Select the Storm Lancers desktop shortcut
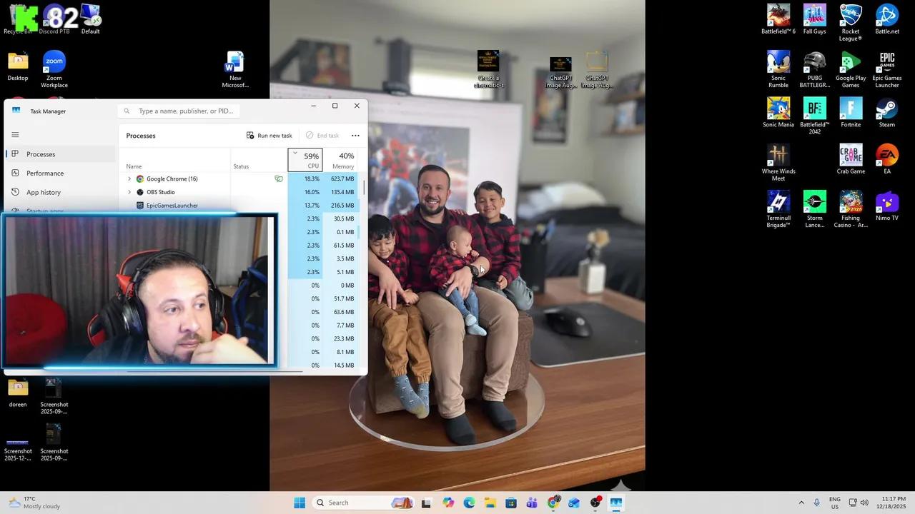 pos(814,209)
